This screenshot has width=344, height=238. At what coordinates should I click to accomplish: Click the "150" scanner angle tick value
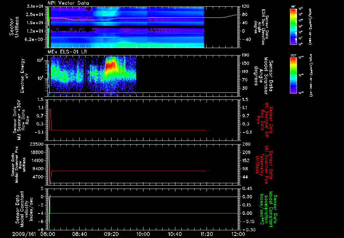tap(246, 64)
